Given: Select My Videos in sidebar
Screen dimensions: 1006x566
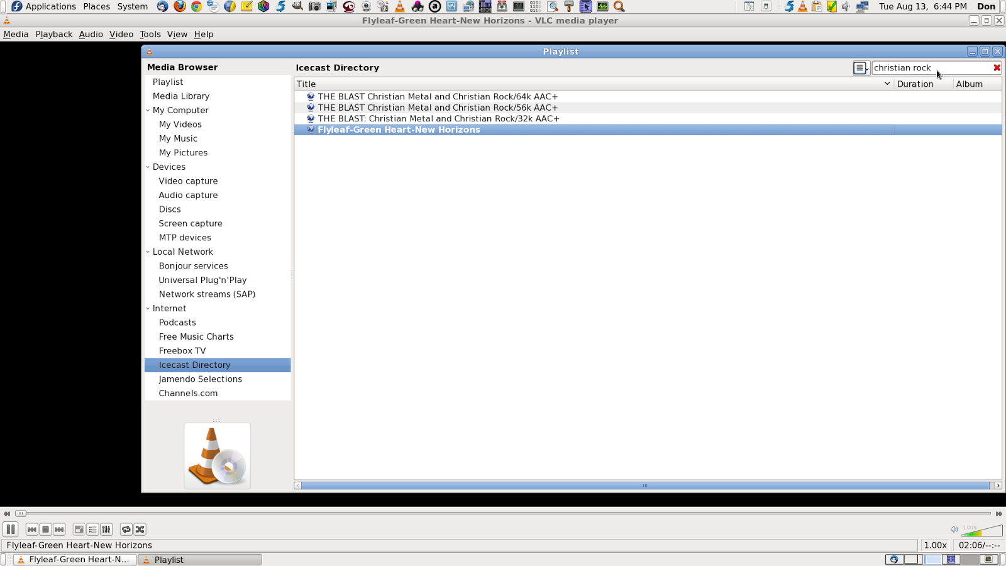Looking at the screenshot, I should (180, 125).
